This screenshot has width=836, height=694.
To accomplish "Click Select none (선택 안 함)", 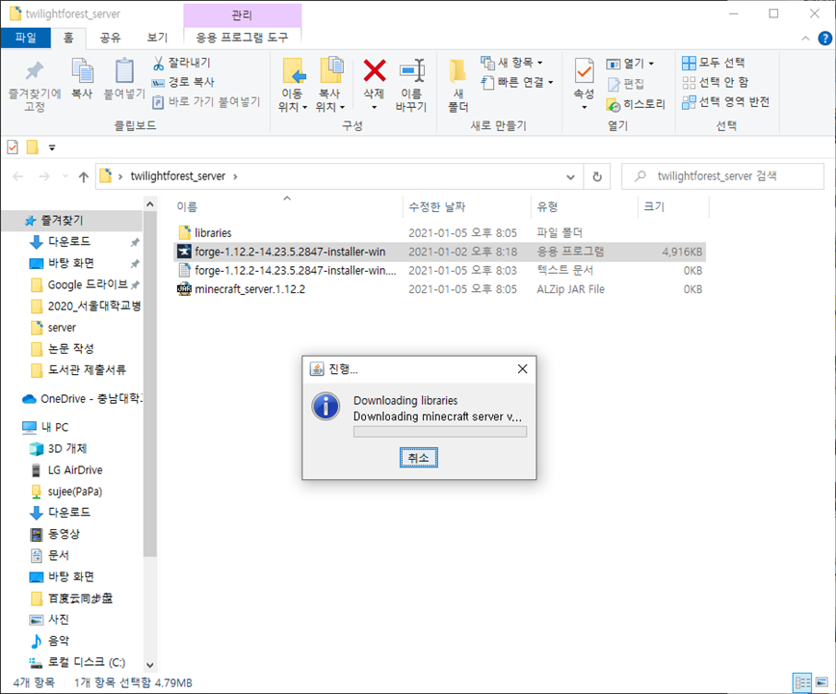I will coord(715,82).
